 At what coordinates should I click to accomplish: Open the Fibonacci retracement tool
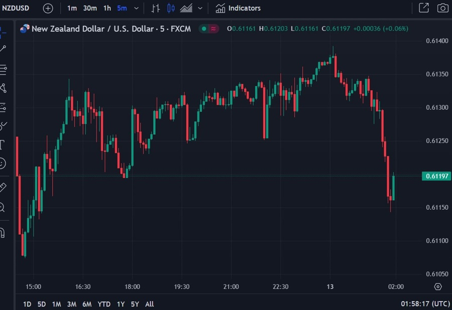(3, 69)
